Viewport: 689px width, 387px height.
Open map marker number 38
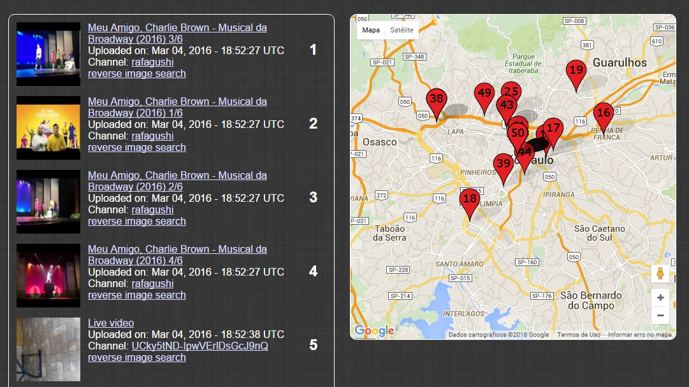click(437, 104)
